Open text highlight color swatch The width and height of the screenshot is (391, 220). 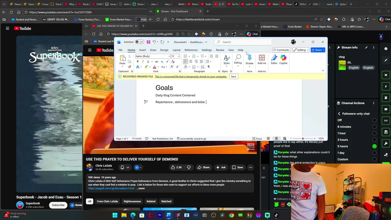coord(147,67)
